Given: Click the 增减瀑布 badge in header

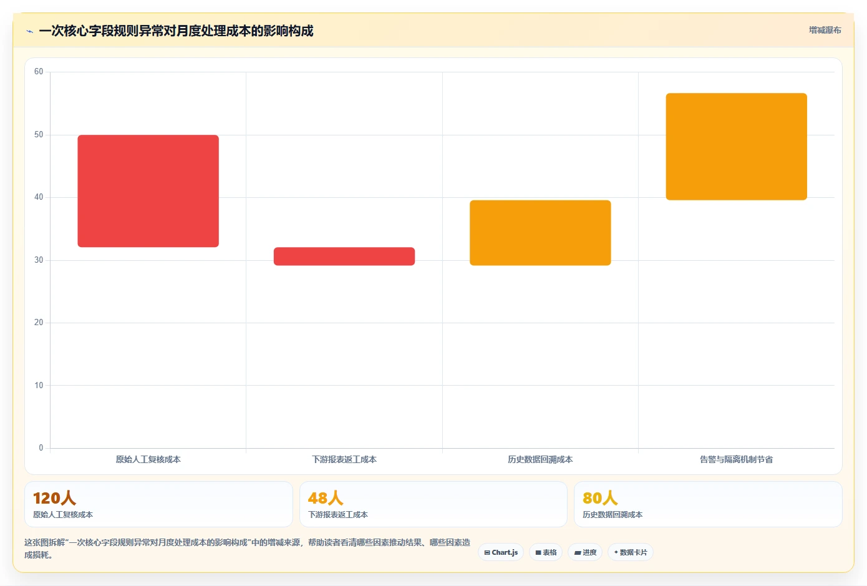Looking at the screenshot, I should 825,30.
